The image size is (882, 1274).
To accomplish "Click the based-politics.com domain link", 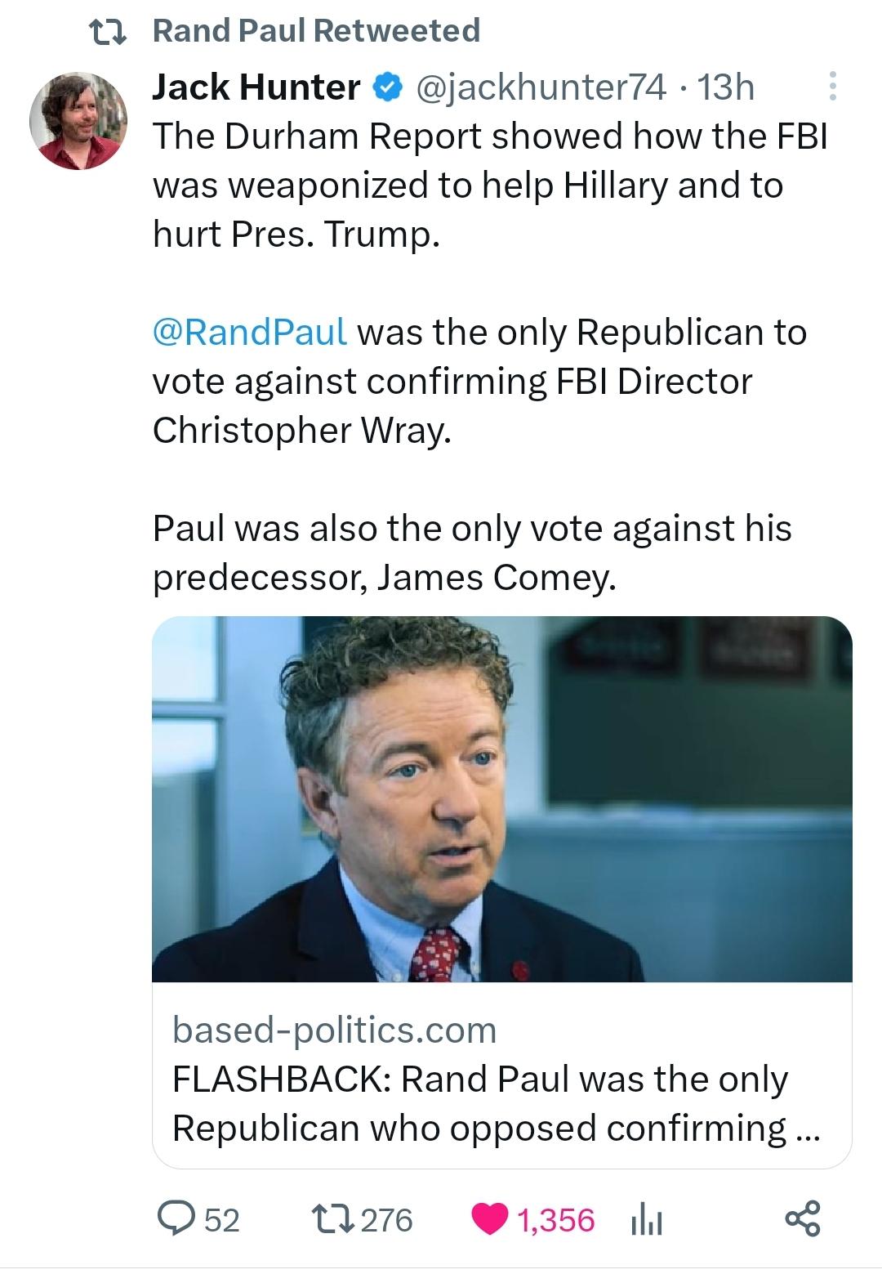I will [334, 1030].
